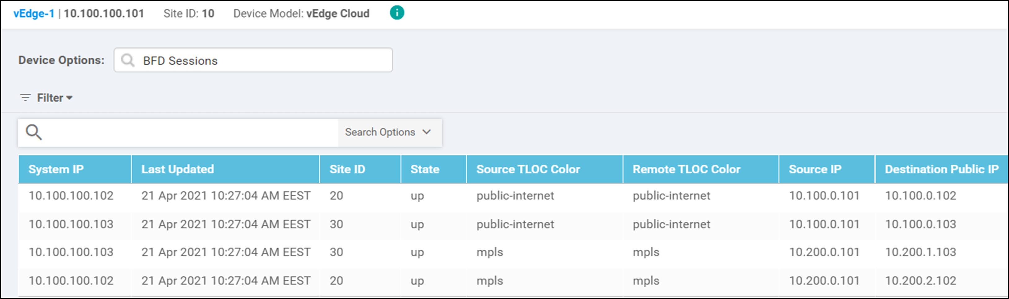Click Source IP 10.200.0.101 in the 10.200.1.103 row

824,252
